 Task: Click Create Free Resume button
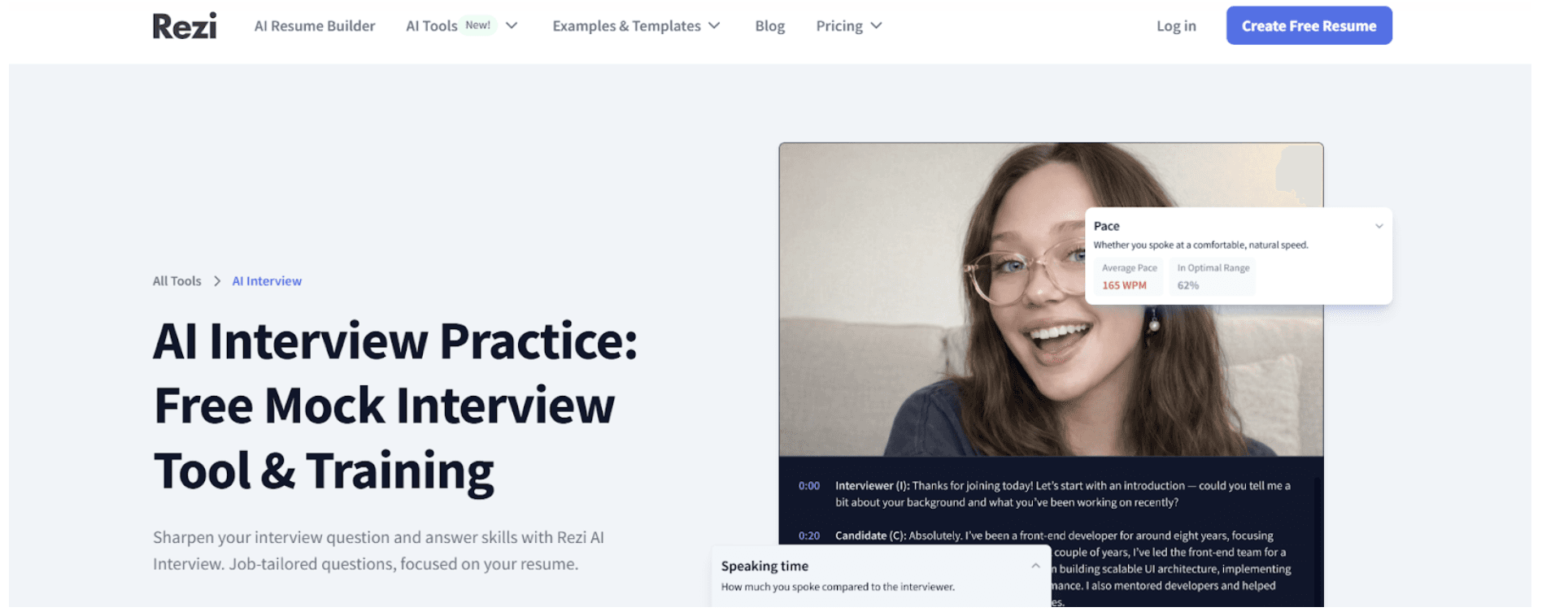[1309, 26]
